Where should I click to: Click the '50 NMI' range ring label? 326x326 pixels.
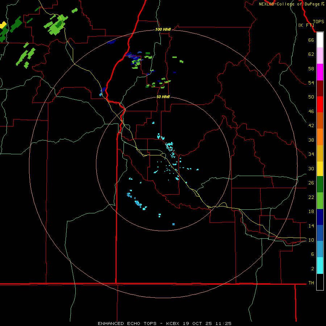point(163,97)
